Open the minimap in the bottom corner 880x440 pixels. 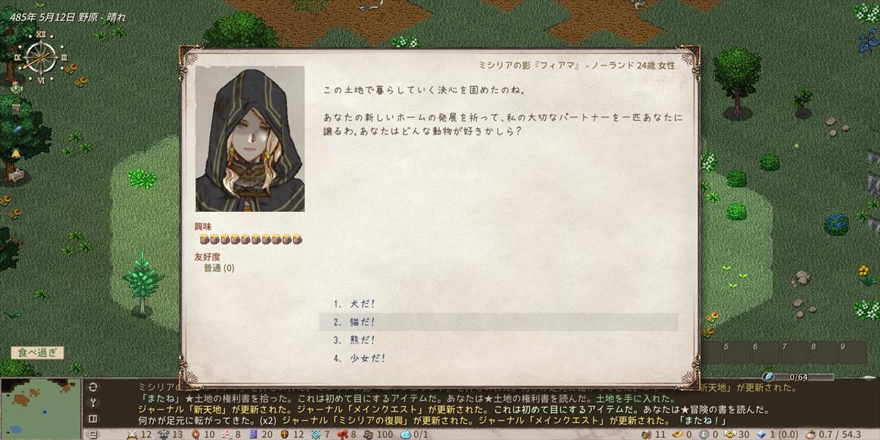[40, 408]
